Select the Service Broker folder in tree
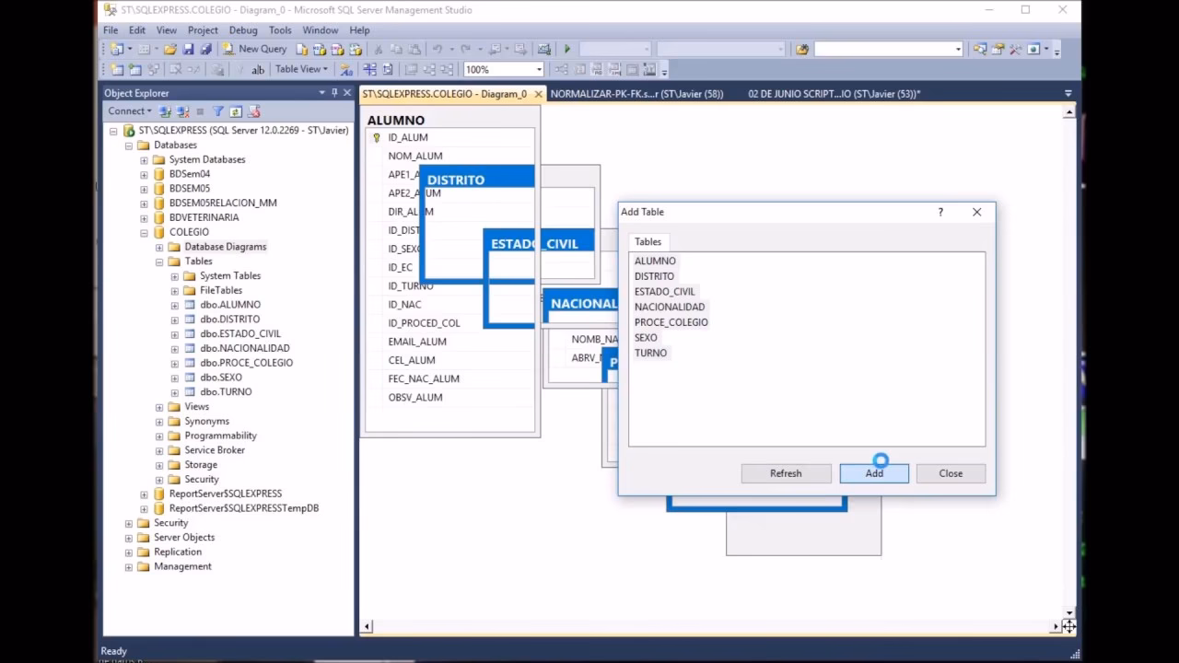1179x663 pixels. (215, 451)
